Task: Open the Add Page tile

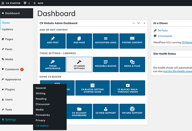Action: click(79, 41)
